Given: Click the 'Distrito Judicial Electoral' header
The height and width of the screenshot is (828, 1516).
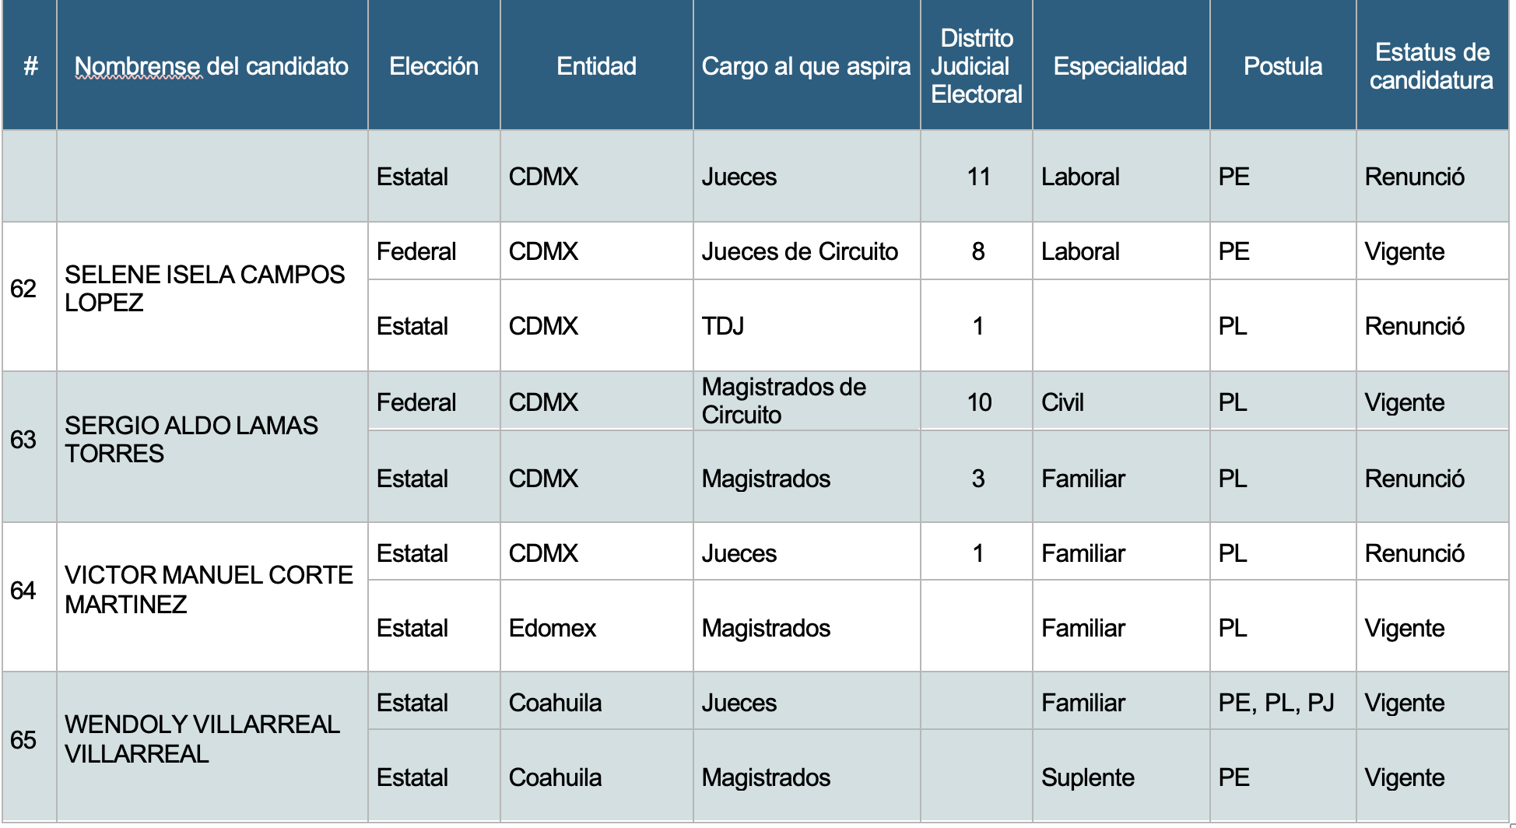Looking at the screenshot, I should 977,65.
